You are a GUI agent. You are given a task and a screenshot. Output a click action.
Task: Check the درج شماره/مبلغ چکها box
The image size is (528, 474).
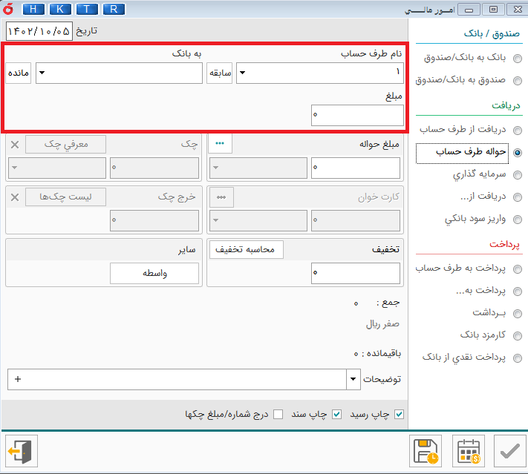click(278, 414)
